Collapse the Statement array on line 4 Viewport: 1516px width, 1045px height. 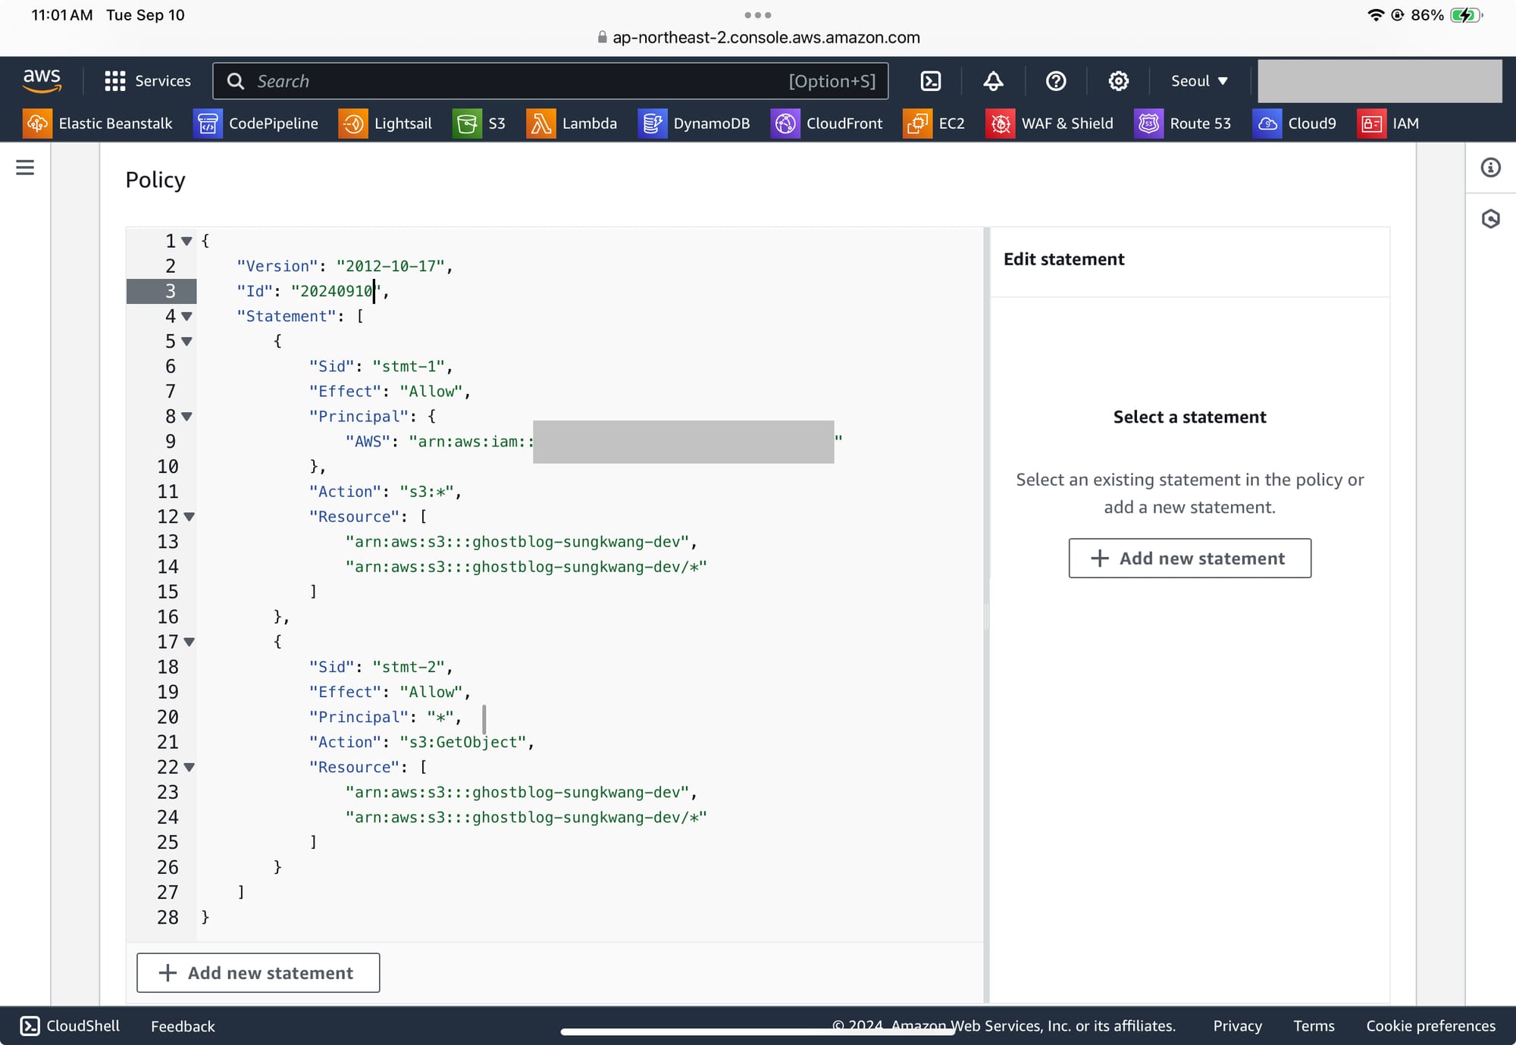tap(186, 316)
